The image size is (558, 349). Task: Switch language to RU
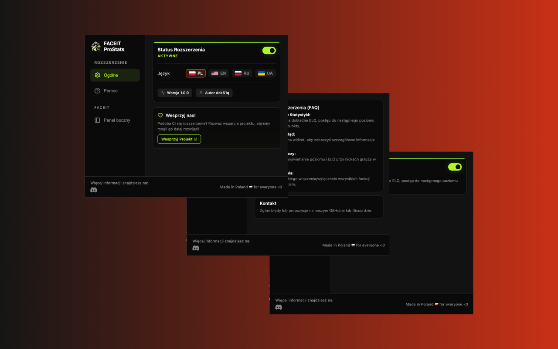(x=242, y=73)
